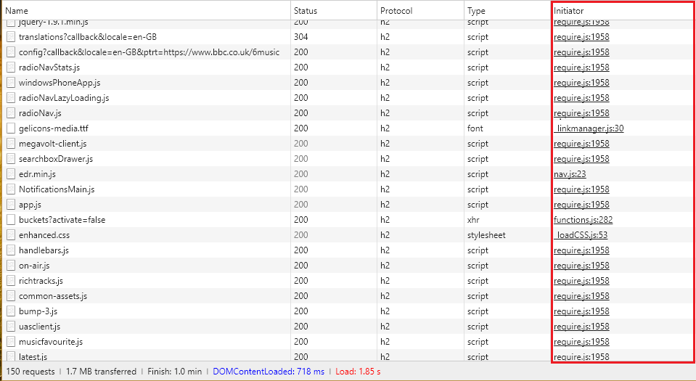696x381 pixels.
Task: Click the script file icon beside app.js
Action: pos(11,205)
